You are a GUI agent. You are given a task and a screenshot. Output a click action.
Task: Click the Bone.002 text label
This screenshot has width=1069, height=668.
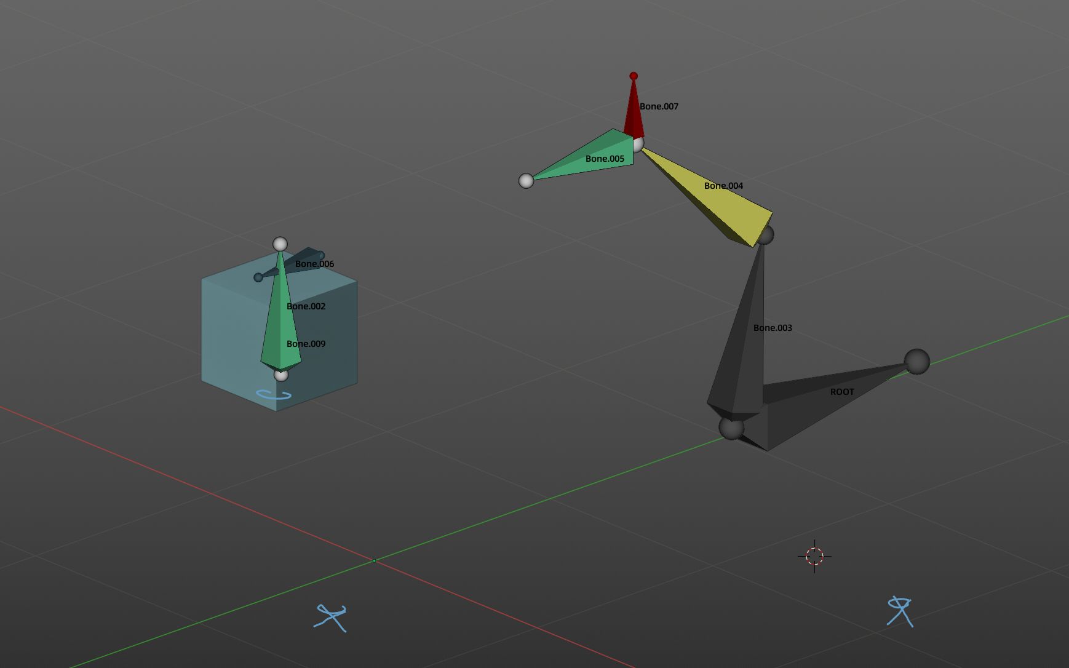[306, 306]
